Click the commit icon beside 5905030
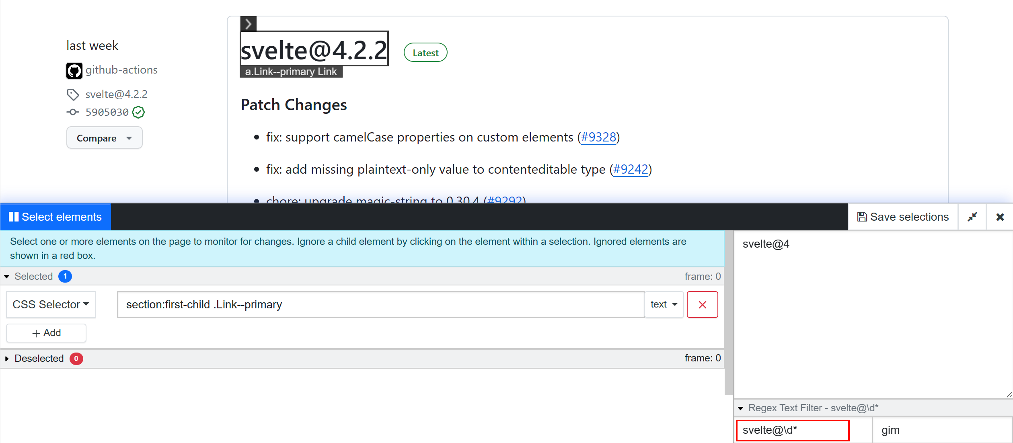1013x443 pixels. click(x=73, y=112)
